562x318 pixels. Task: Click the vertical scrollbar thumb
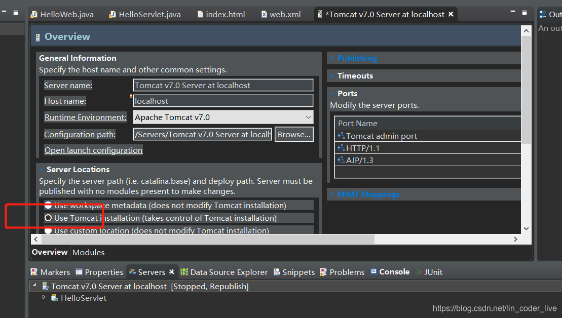point(526,90)
